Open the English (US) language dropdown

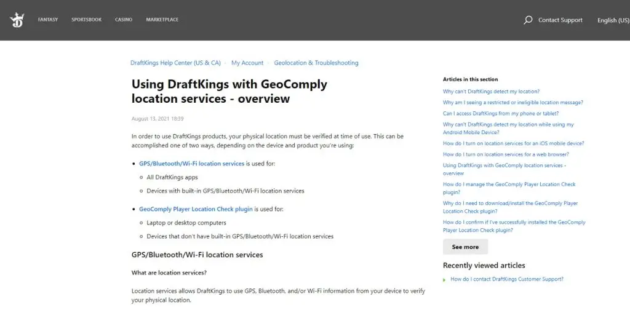613,20
